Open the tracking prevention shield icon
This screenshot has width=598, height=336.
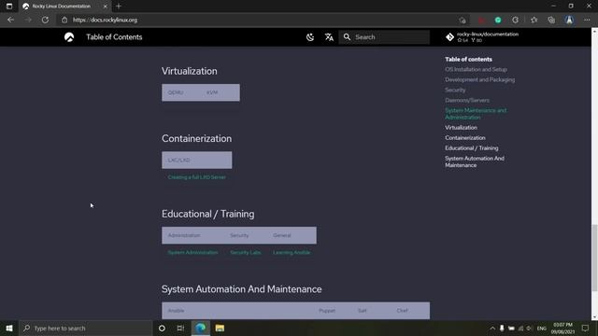(463, 20)
